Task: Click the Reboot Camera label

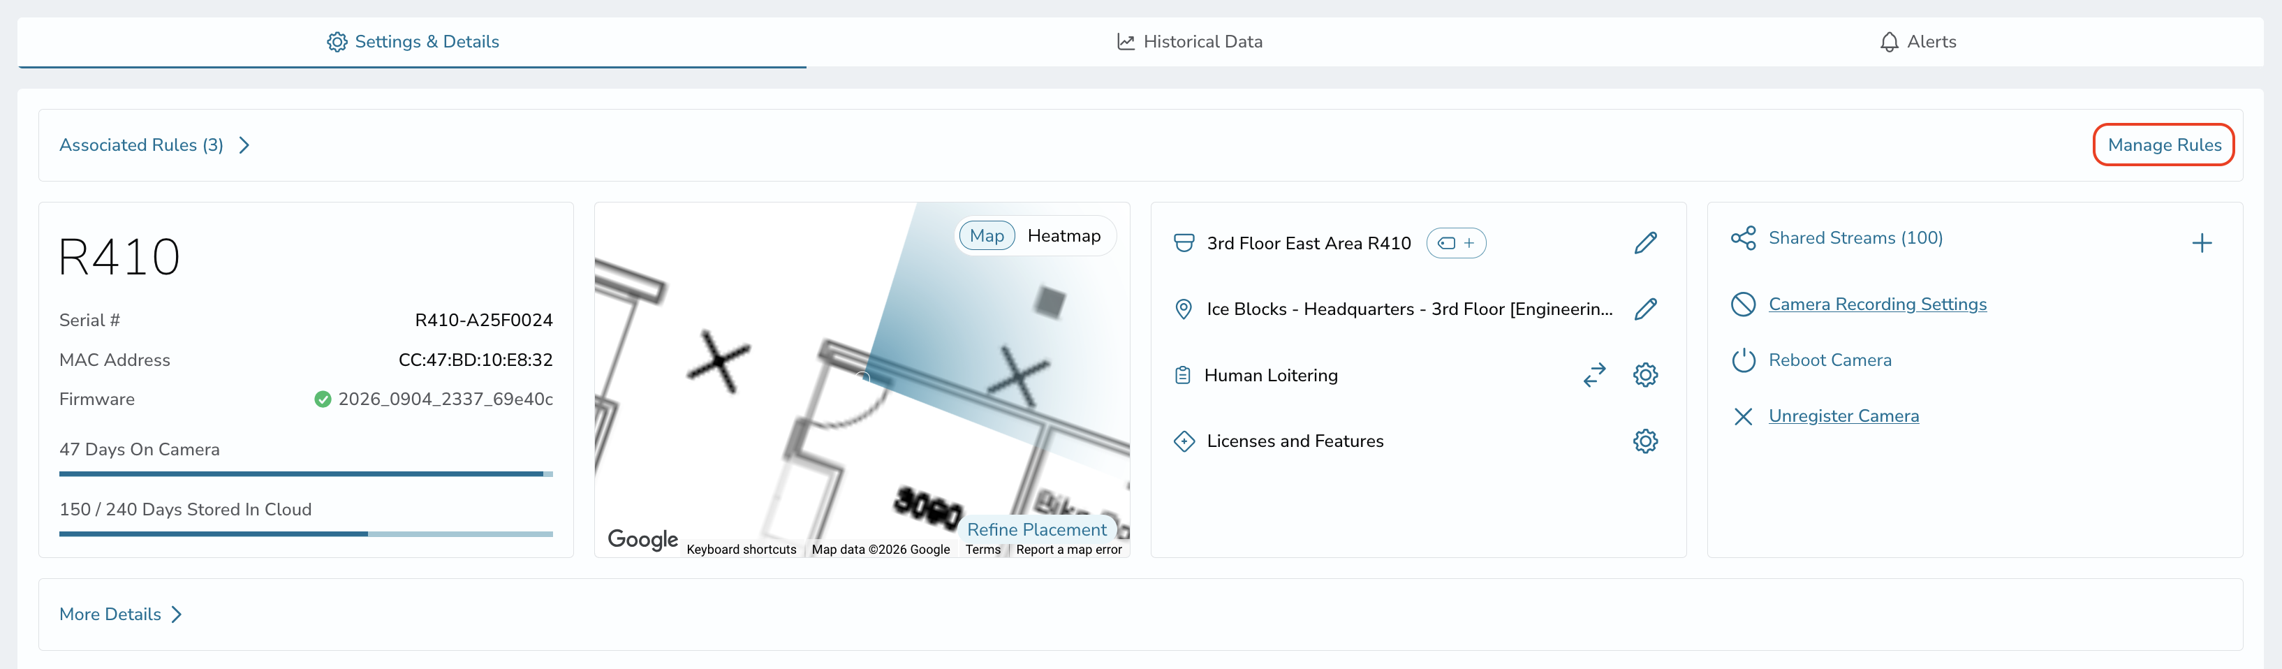Action: pos(1830,360)
